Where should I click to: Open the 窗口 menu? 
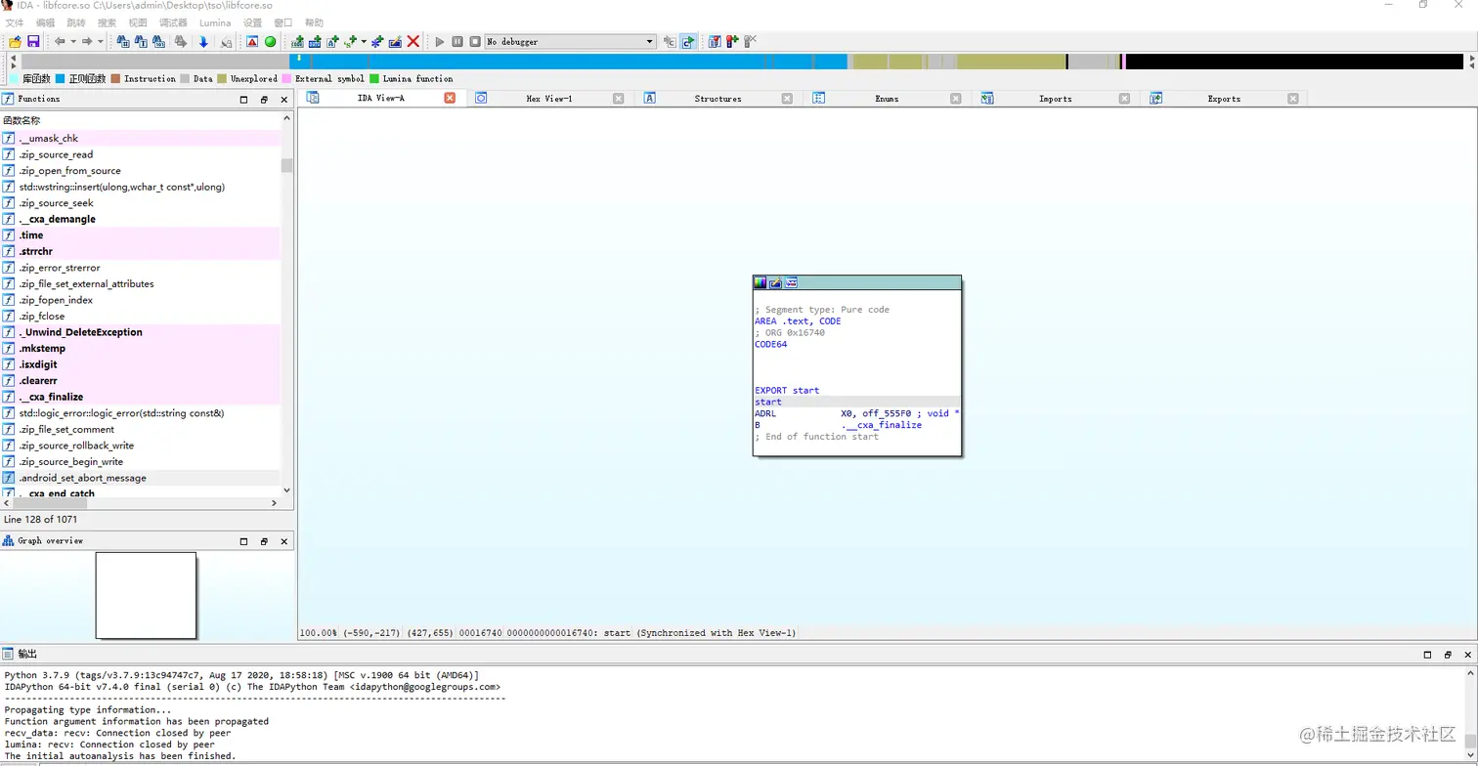coord(283,22)
